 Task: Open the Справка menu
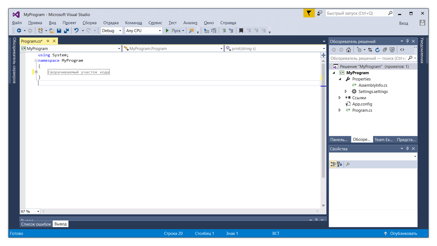point(228,23)
